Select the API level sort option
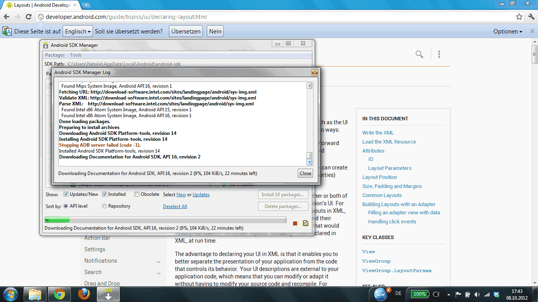Screen dimensions: 538x302 (x=66, y=206)
